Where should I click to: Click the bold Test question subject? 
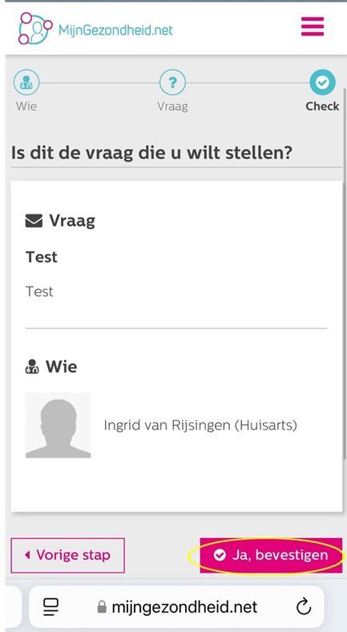coord(42,257)
